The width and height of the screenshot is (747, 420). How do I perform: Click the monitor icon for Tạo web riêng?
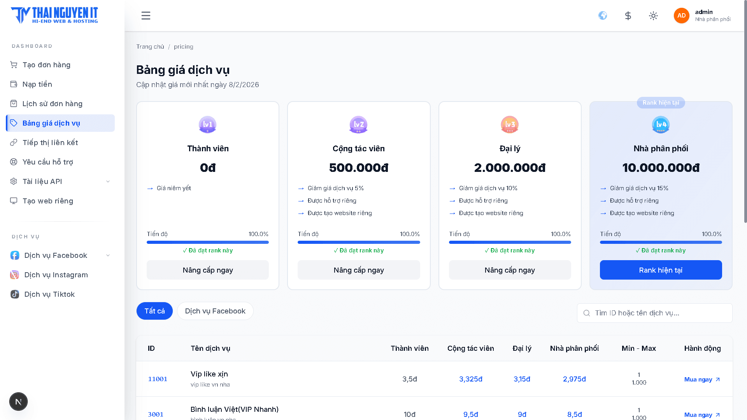(x=14, y=201)
